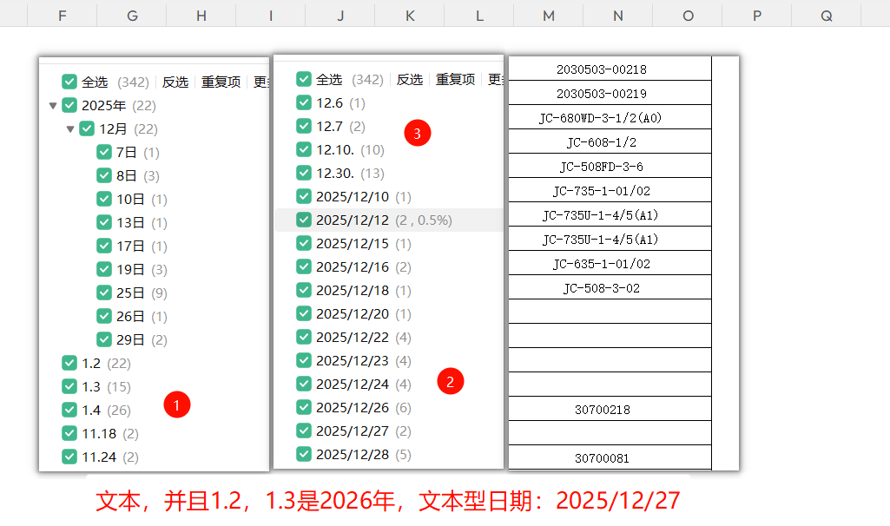This screenshot has width=890, height=526.
Task: Click cell 30700218
Action: (x=610, y=409)
